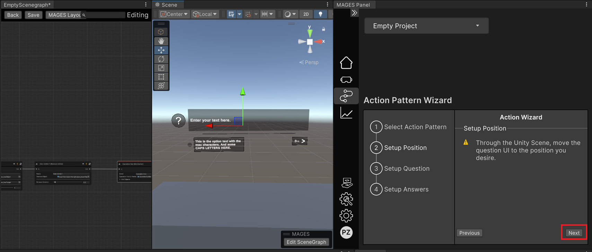Toggle eye visibility on New Action 1 node
592x252 pixels.
(83, 164)
